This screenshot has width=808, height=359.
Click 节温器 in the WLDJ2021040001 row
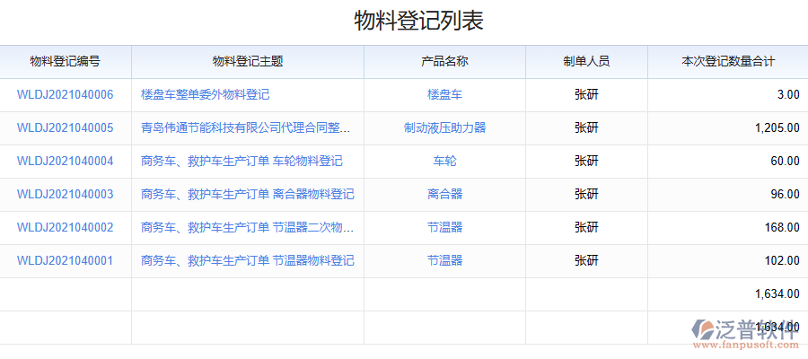click(x=444, y=260)
